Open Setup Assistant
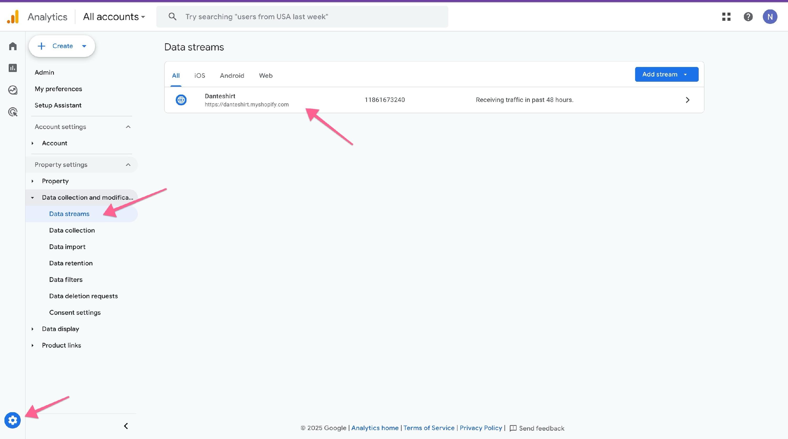Image resolution: width=788 pixels, height=439 pixels. click(x=58, y=105)
